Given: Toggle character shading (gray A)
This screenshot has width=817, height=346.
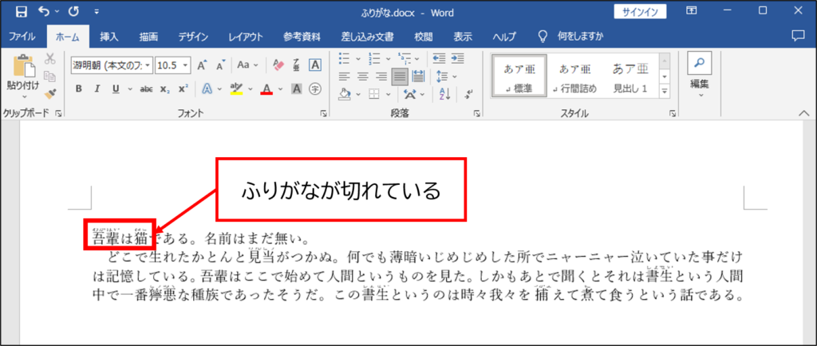Looking at the screenshot, I should pos(297,89).
